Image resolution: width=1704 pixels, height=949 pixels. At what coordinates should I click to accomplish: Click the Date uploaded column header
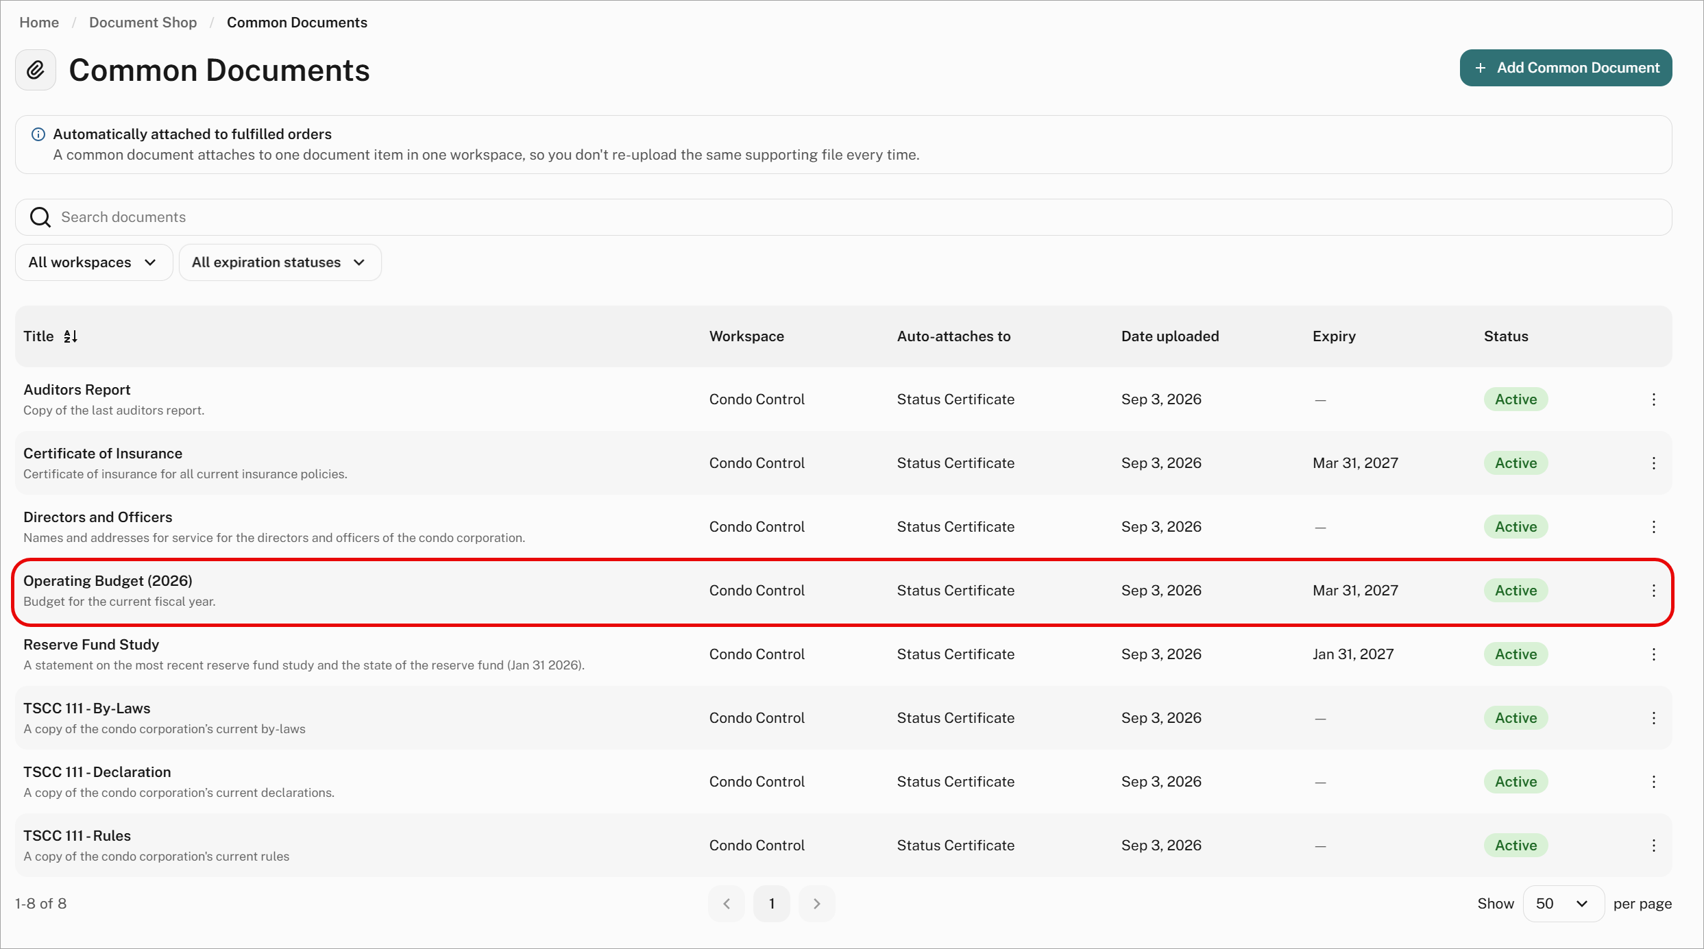point(1170,336)
